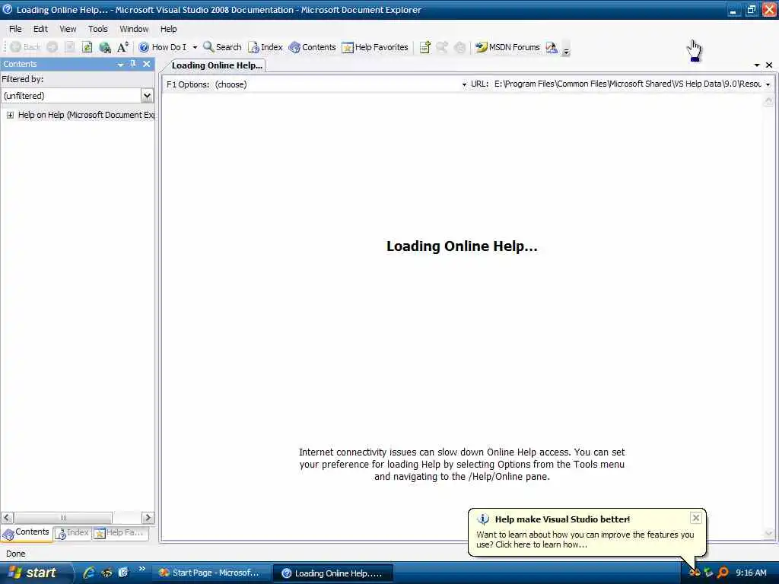Click the Forward navigation arrow icon
The width and height of the screenshot is (779, 584).
click(52, 47)
